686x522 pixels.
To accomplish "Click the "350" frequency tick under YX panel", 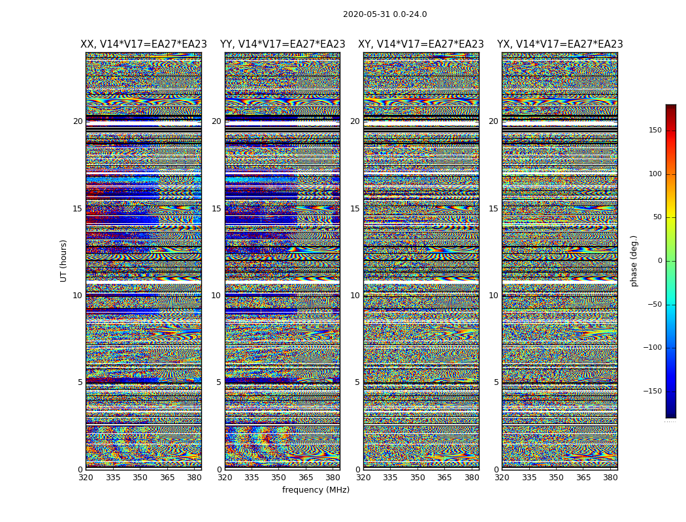I will (556, 478).
